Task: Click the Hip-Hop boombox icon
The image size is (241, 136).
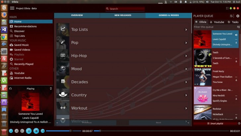Action: 63,55
